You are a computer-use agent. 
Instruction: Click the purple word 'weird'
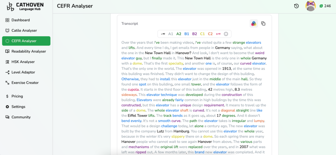click(x=260, y=53)
